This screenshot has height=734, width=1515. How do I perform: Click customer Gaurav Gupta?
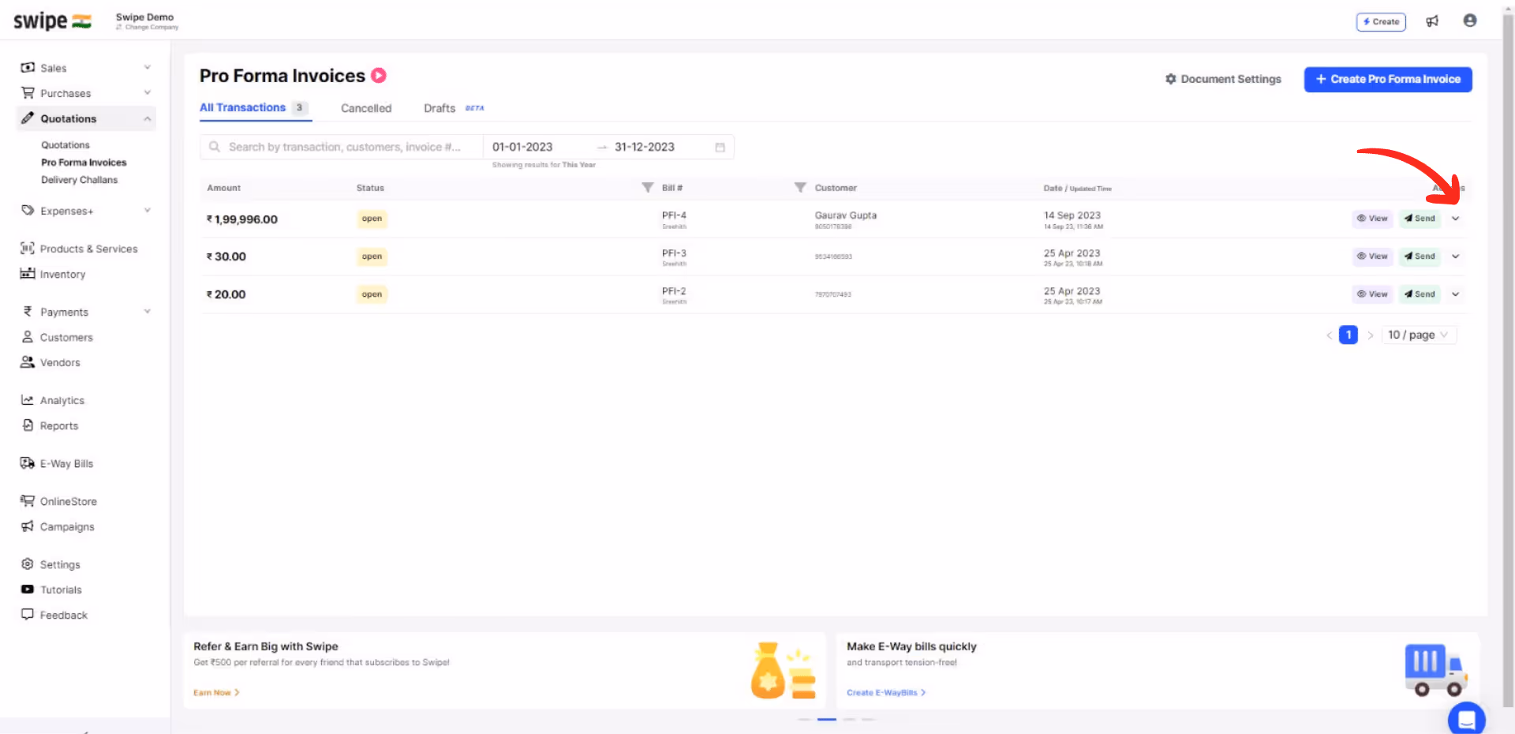pos(845,215)
